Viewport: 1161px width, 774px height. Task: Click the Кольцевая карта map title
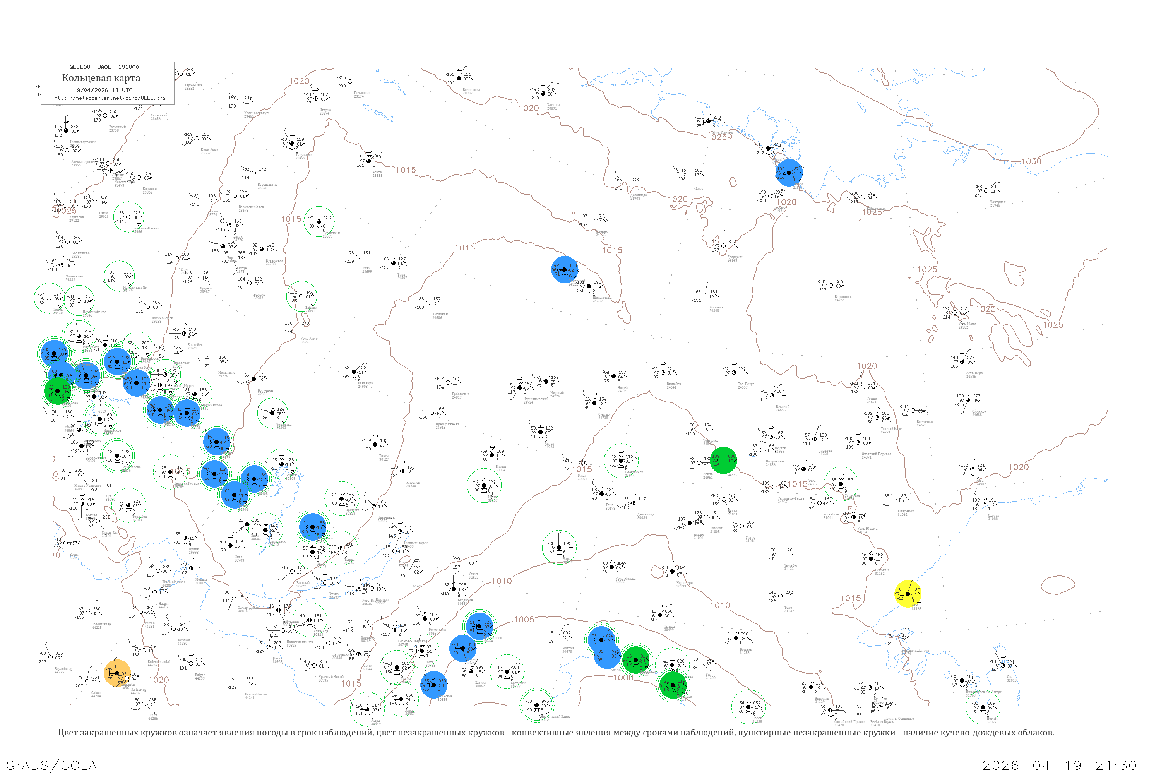[101, 78]
